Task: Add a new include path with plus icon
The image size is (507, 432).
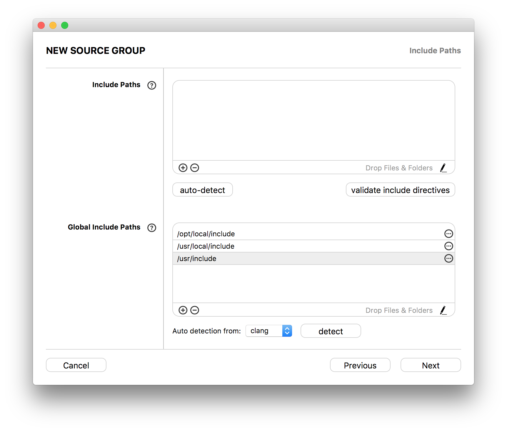Action: [x=183, y=168]
